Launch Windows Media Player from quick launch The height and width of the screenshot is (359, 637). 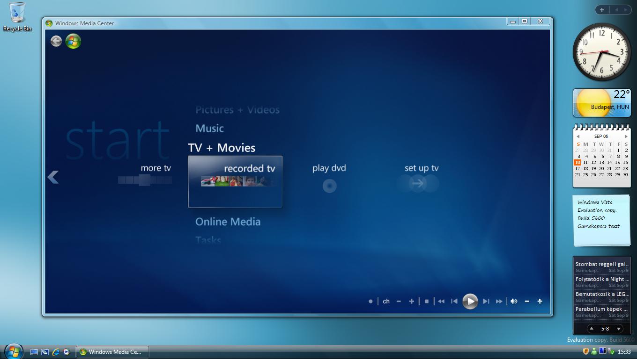(x=67, y=352)
